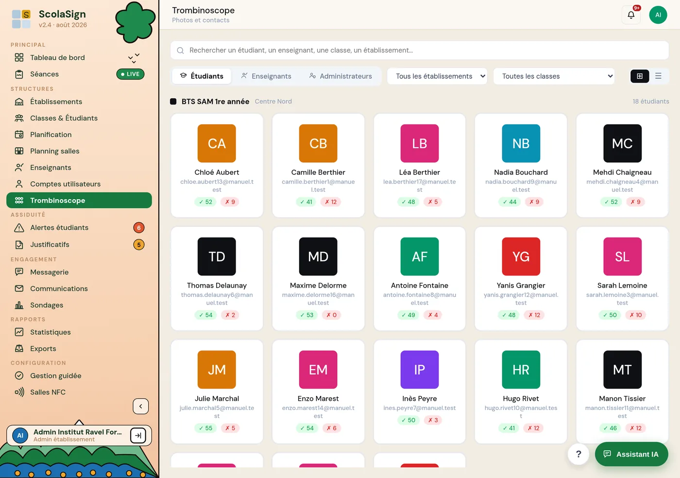
Task: Click the logout icon next to Admin Institut
Action: (x=138, y=436)
